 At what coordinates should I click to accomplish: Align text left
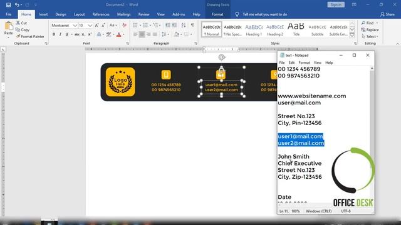click(x=135, y=34)
